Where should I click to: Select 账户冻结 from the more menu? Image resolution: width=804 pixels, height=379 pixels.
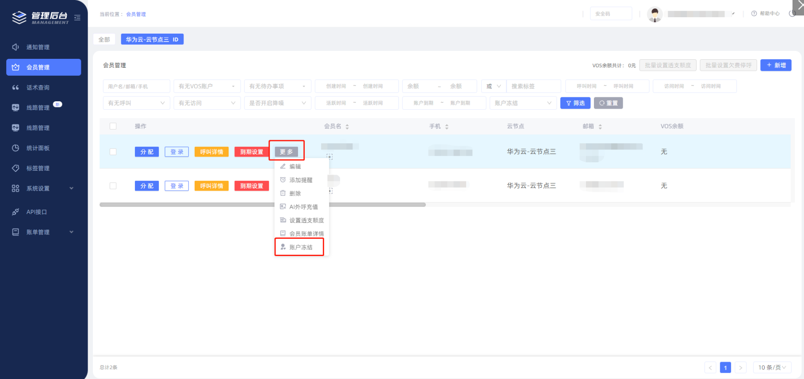pos(300,247)
